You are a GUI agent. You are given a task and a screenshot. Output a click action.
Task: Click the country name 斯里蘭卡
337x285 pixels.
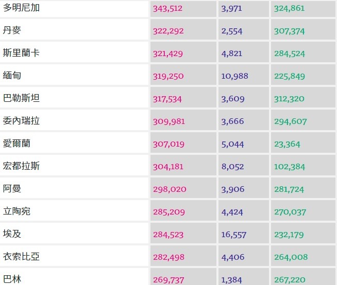click(21, 53)
